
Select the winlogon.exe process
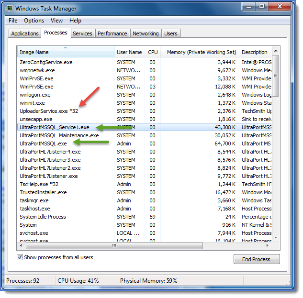pos(145,95)
